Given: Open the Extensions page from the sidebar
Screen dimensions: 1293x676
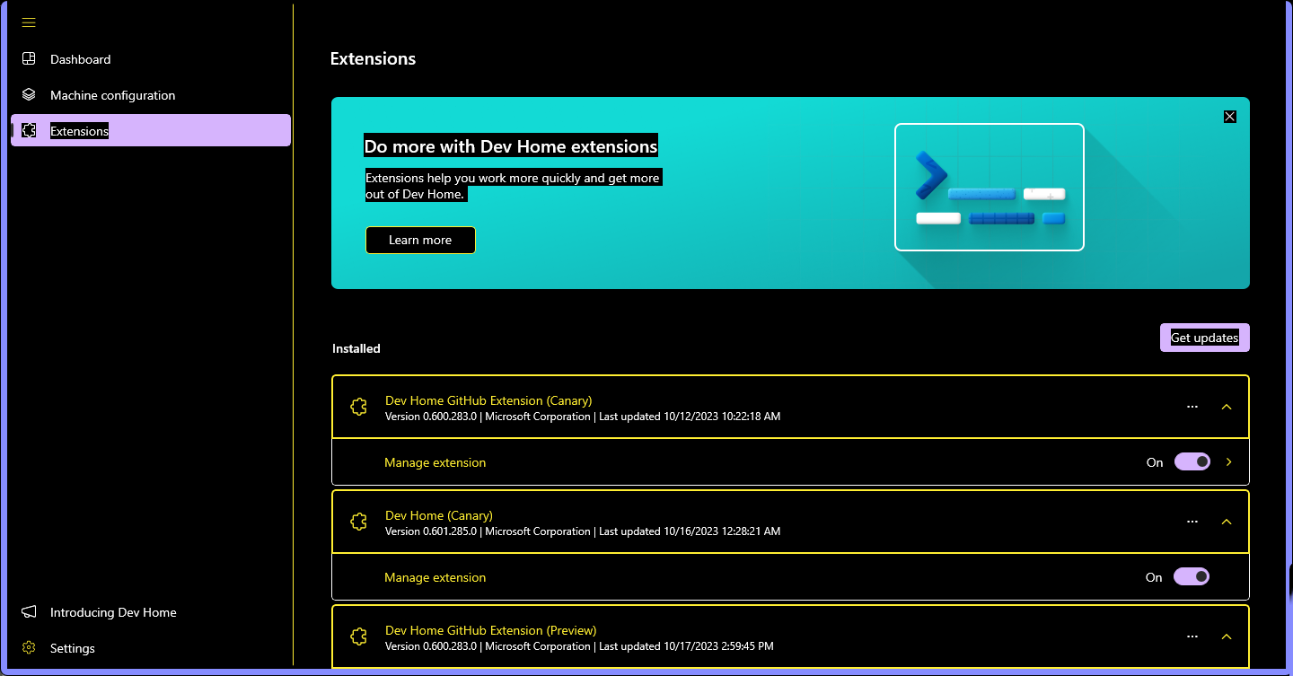Looking at the screenshot, I should click(x=79, y=129).
